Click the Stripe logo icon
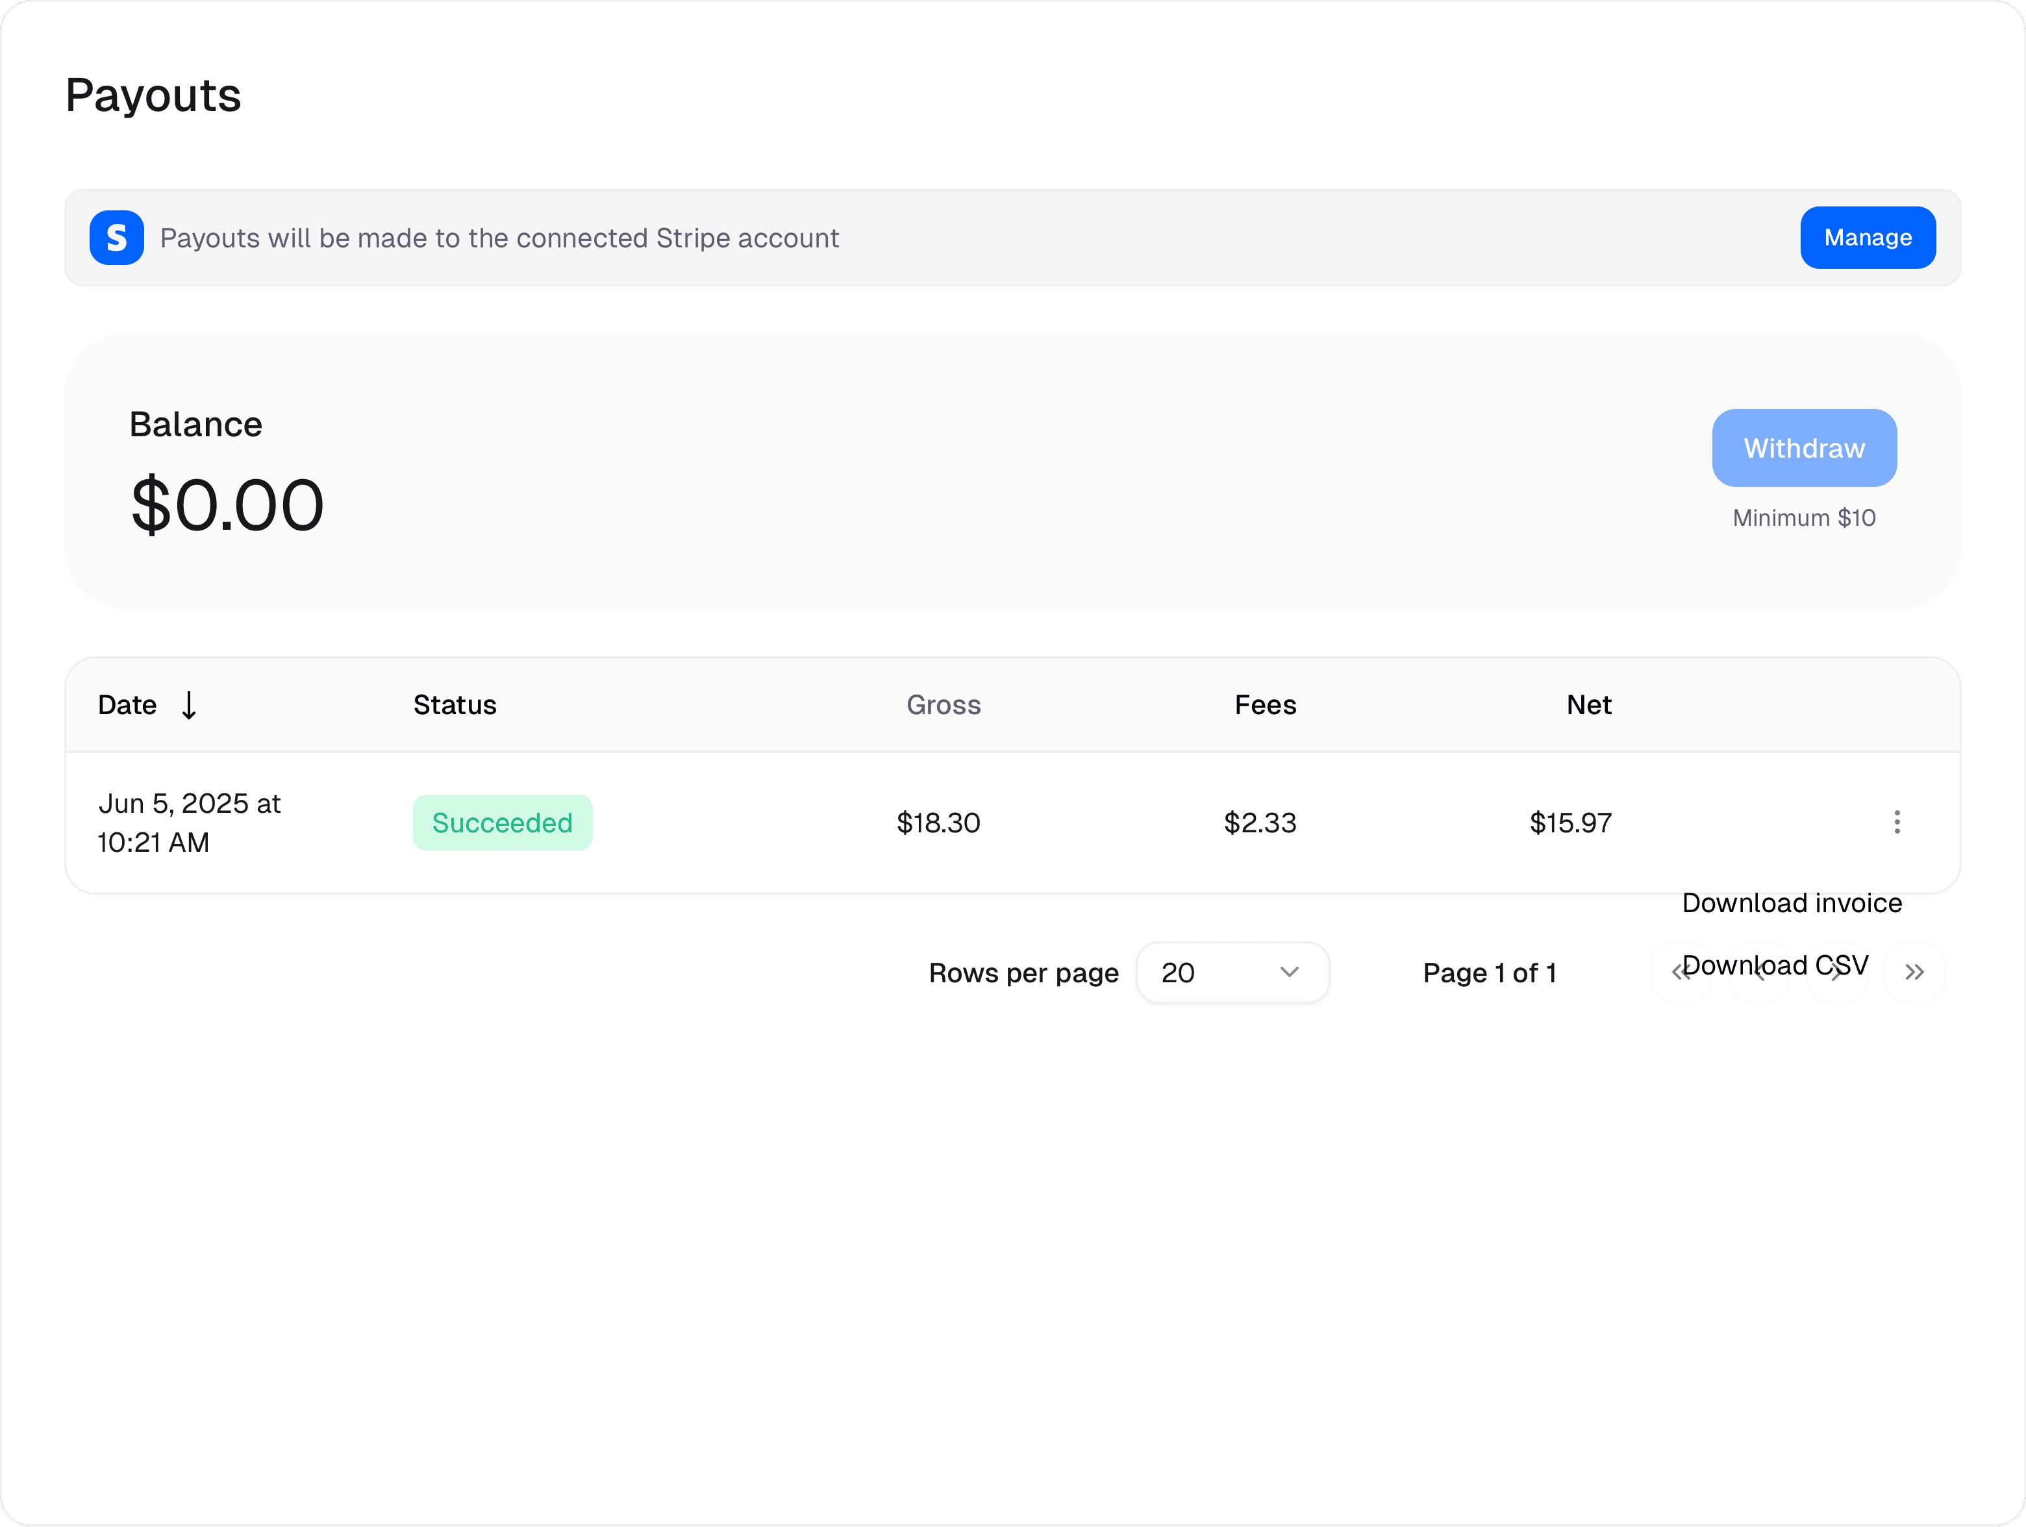 coord(116,238)
